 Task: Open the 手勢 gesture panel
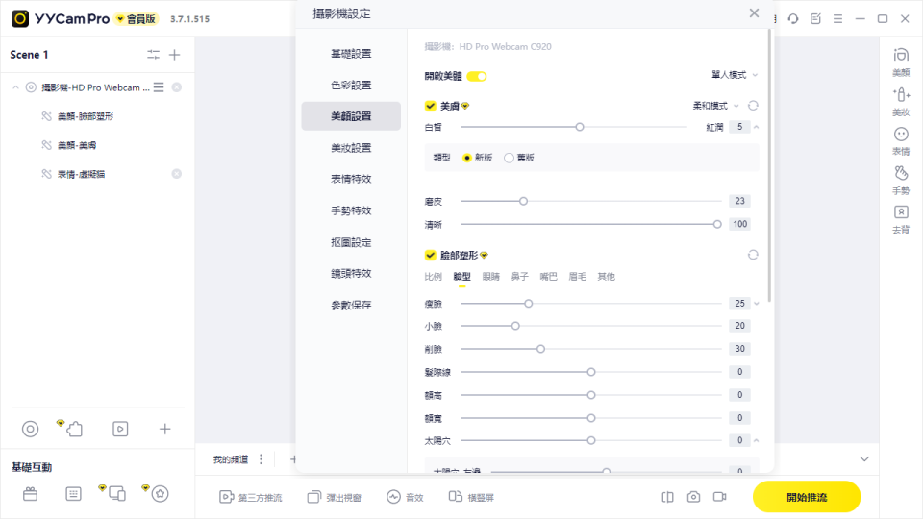point(901,179)
